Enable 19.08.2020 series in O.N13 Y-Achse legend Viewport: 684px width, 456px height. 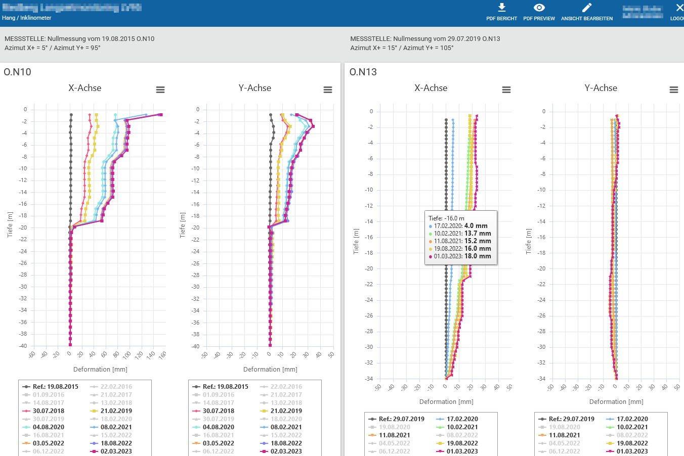pos(564,427)
